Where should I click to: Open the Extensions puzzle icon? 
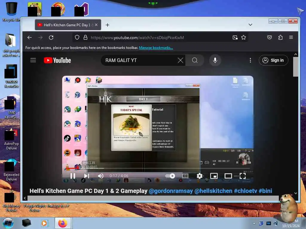coord(280,37)
